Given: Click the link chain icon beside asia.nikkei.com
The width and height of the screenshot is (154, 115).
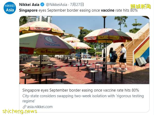Looking at the screenshot, I should coord(24,107).
